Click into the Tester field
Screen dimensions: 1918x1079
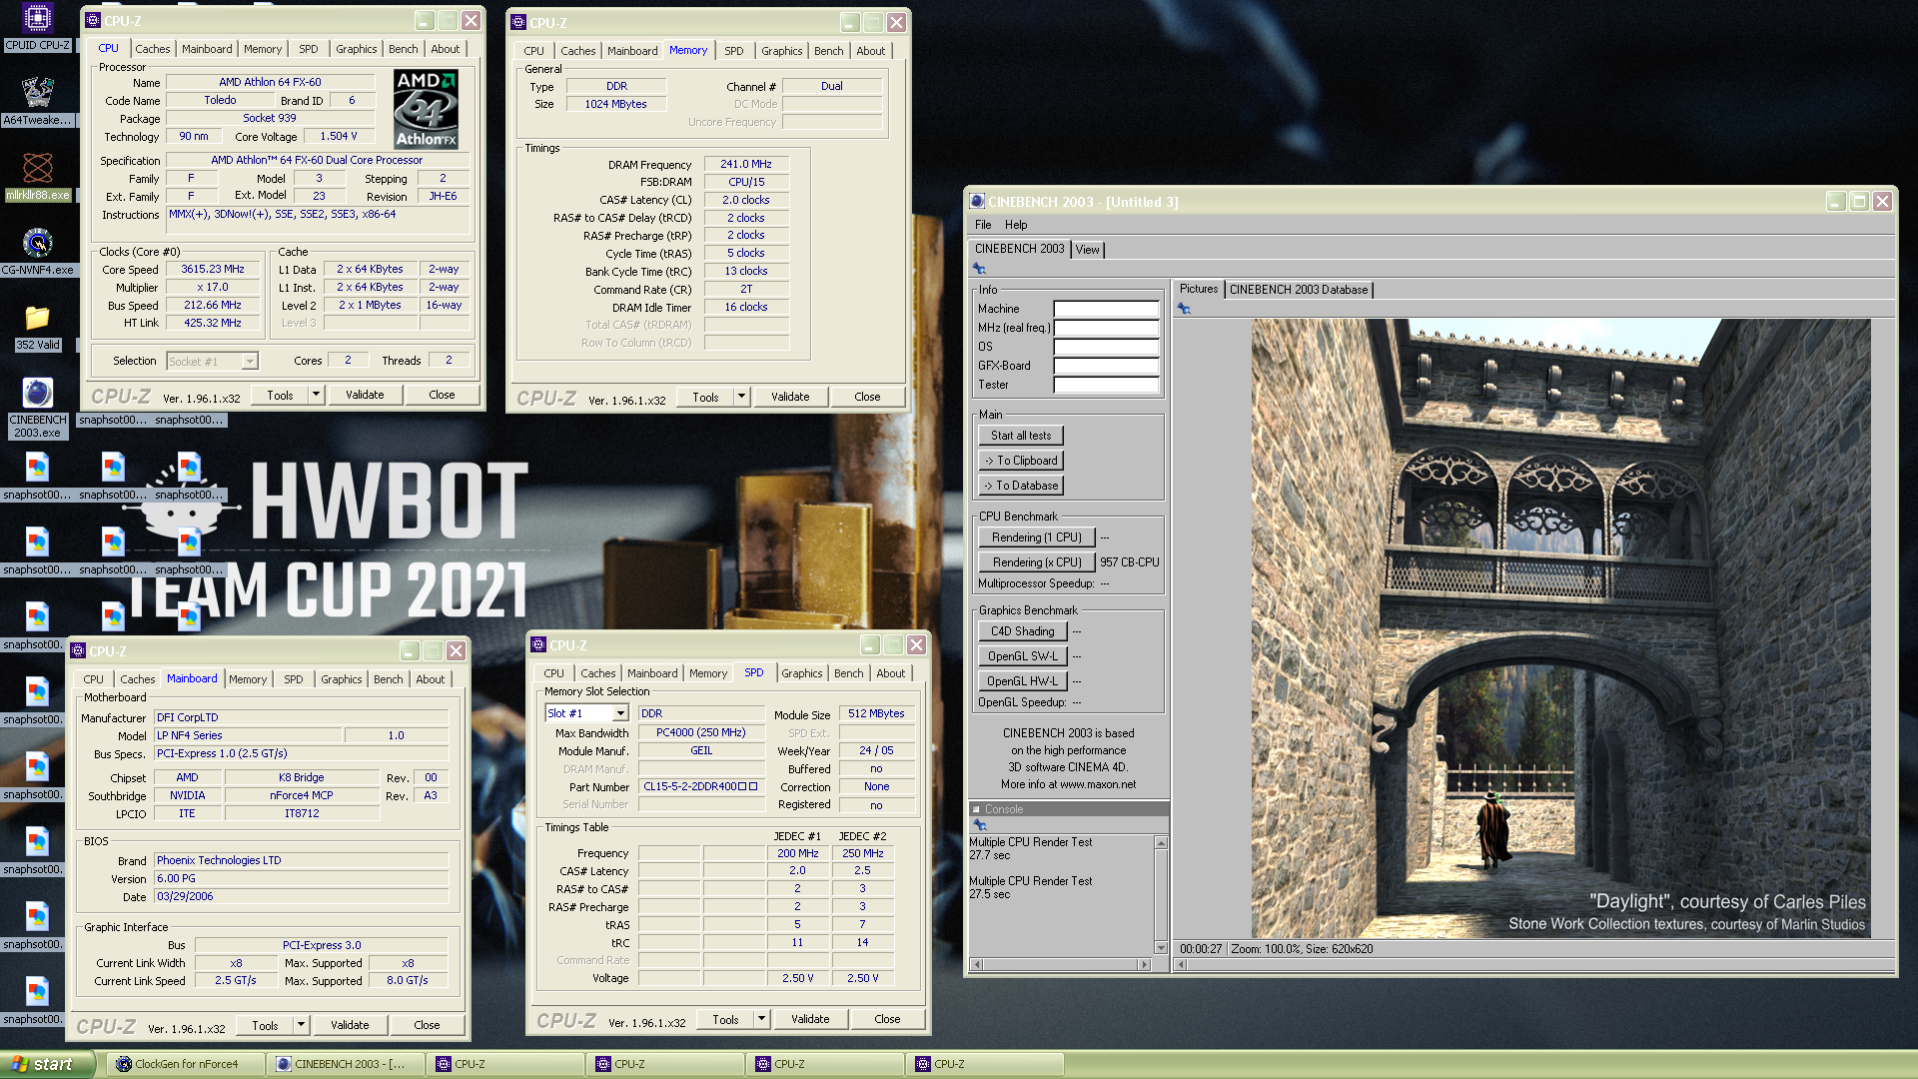pyautogui.click(x=1106, y=385)
